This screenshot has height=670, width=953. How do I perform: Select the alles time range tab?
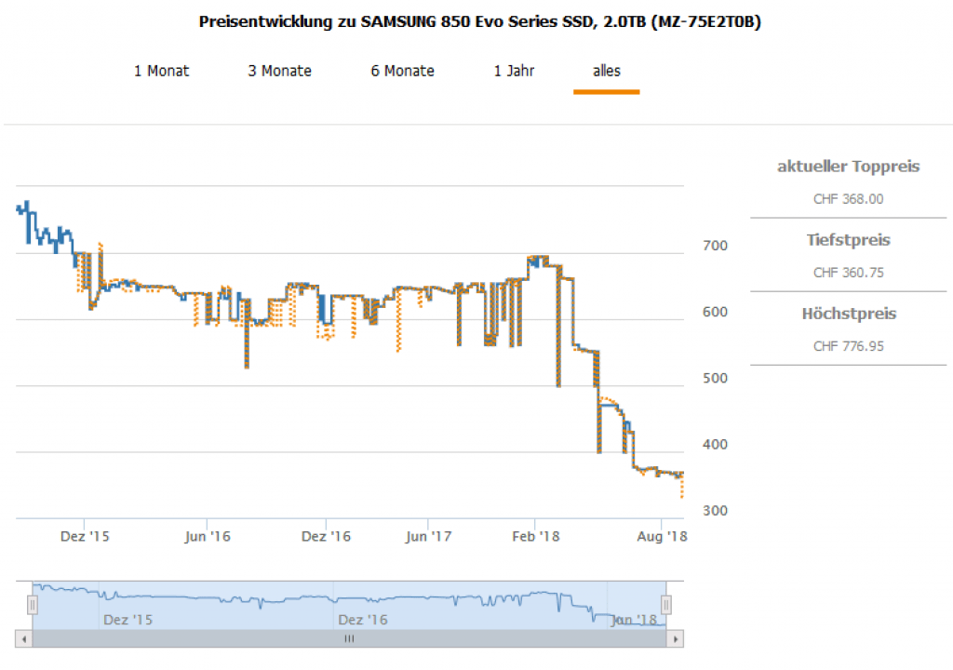pos(606,71)
